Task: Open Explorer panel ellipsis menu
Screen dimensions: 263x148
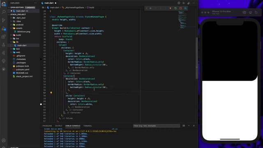Action: coord(35,3)
